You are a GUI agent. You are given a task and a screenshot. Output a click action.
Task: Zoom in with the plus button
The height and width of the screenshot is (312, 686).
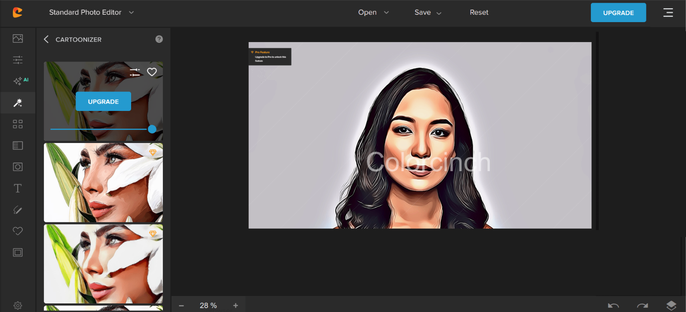[x=236, y=305]
